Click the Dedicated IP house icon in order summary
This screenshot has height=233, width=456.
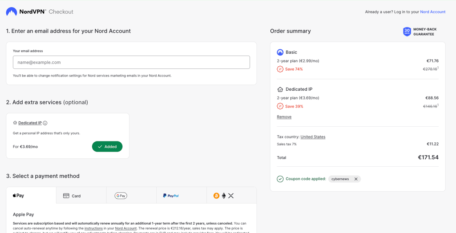click(280, 89)
